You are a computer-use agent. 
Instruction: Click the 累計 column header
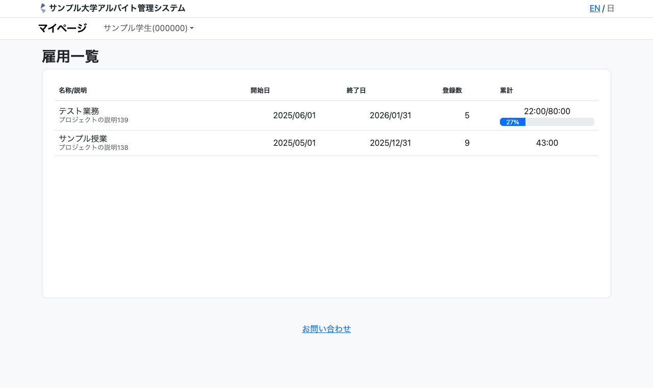506,90
